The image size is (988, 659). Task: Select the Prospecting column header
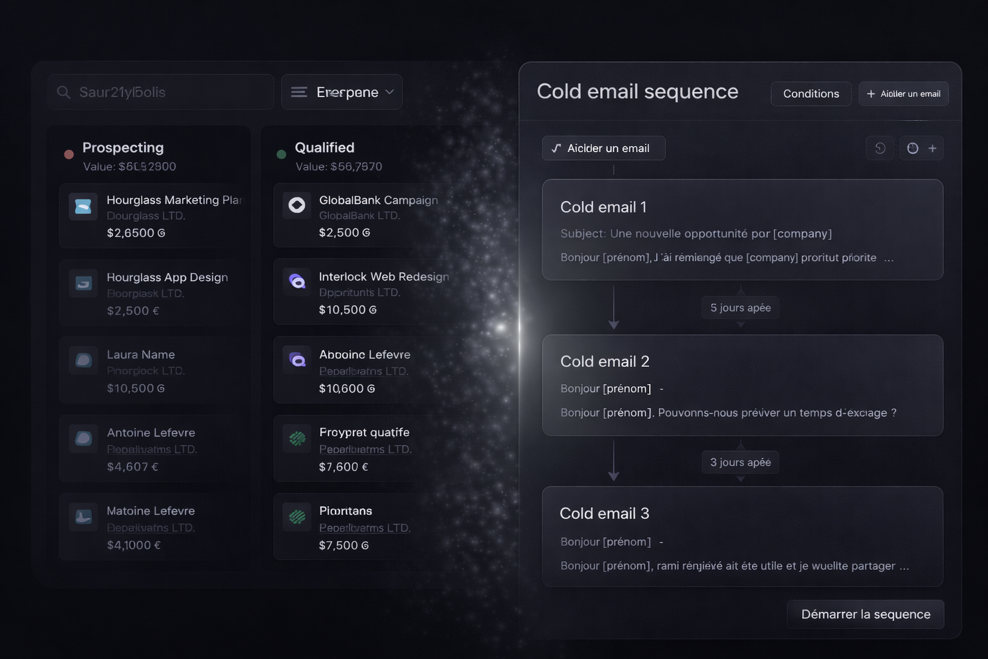[123, 147]
